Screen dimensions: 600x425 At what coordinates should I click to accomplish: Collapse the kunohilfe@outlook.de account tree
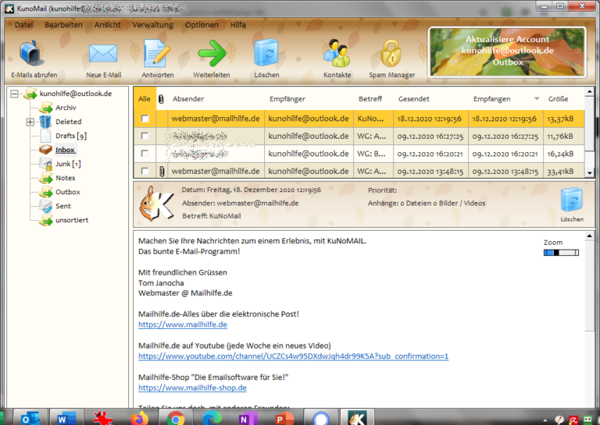pos(16,94)
